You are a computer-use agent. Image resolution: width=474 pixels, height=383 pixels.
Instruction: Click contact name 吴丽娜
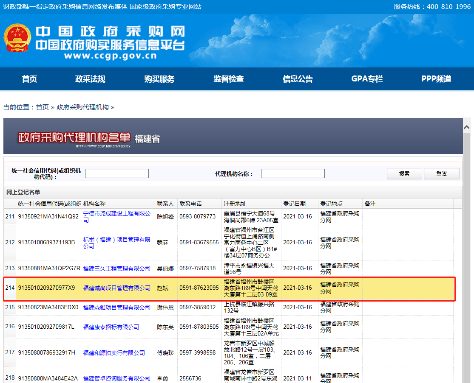pyautogui.click(x=165, y=268)
